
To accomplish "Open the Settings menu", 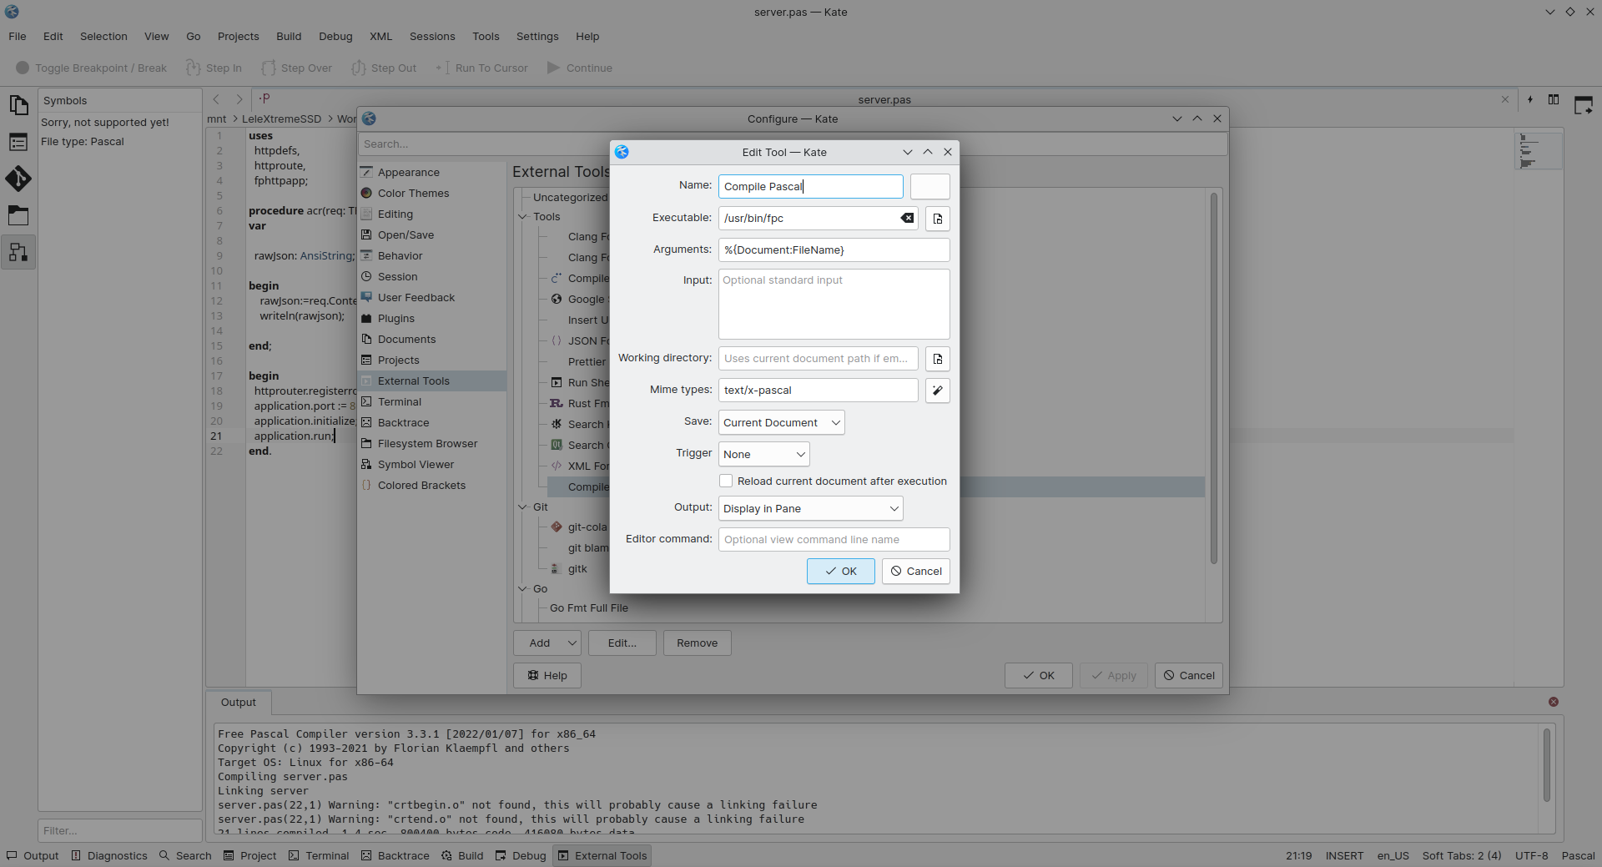I will [537, 37].
